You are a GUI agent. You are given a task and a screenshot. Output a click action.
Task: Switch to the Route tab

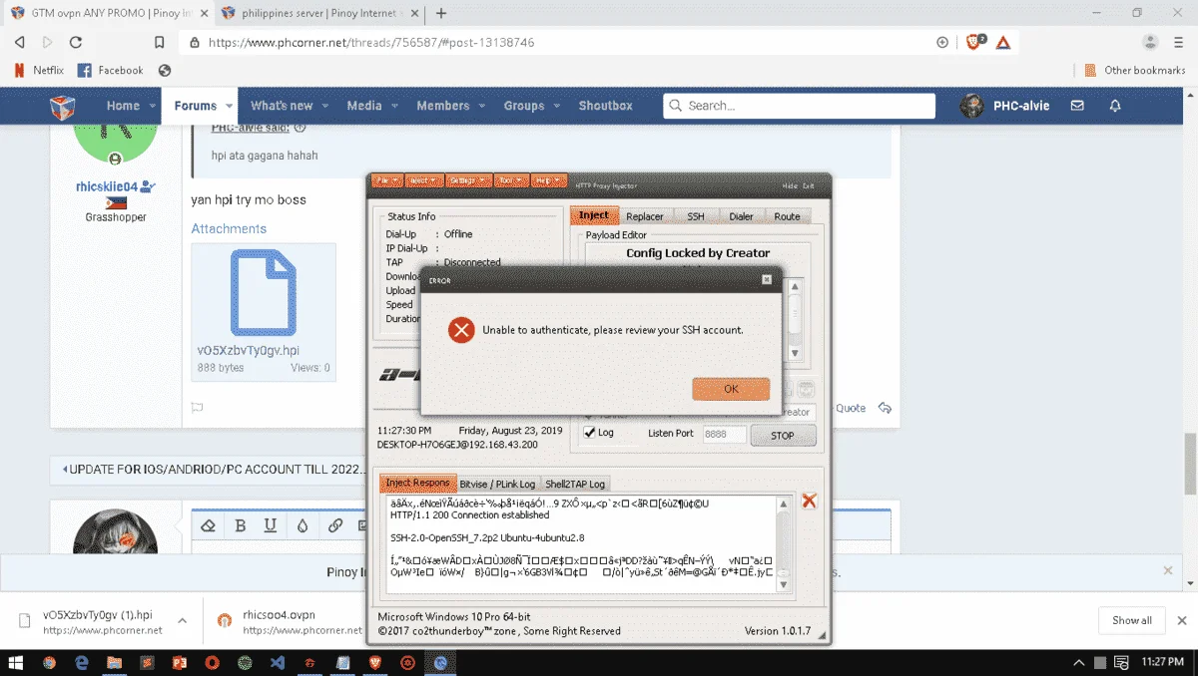click(787, 216)
